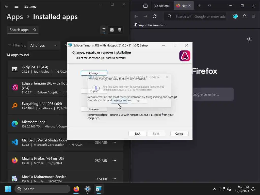
Task: Expand the Firefox list all tabs chevron
Action: 209,6
